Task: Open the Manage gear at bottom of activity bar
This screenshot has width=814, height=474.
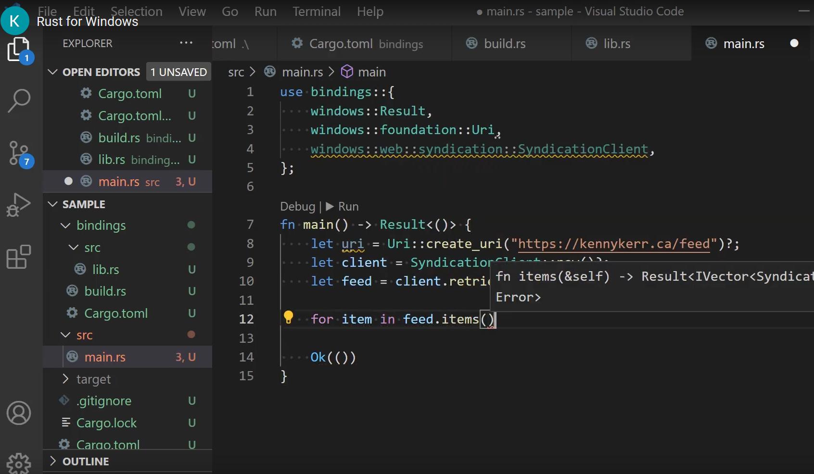Action: click(x=19, y=463)
